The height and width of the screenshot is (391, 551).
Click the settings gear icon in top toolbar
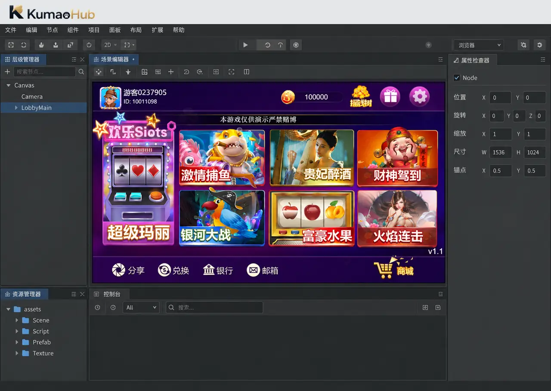coord(539,45)
